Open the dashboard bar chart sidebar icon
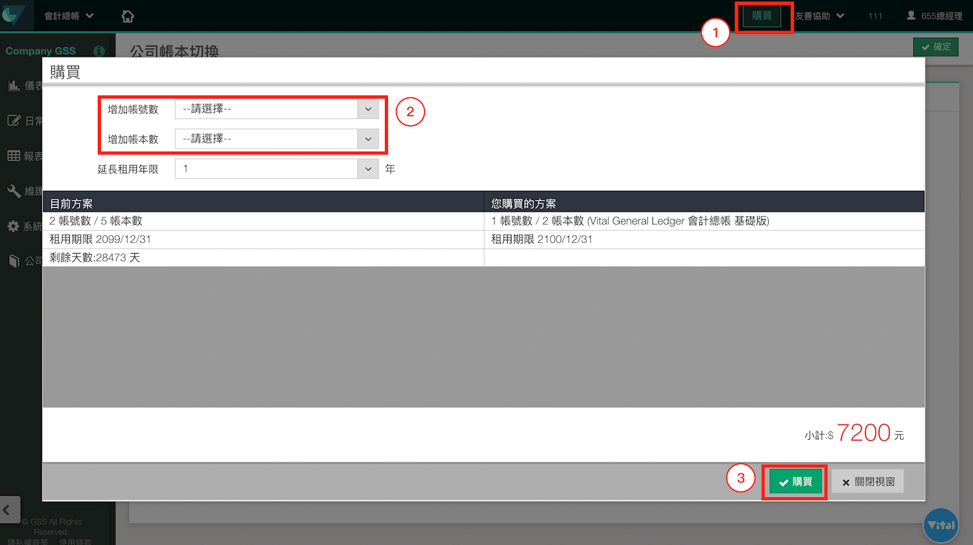The image size is (973, 545). point(14,86)
